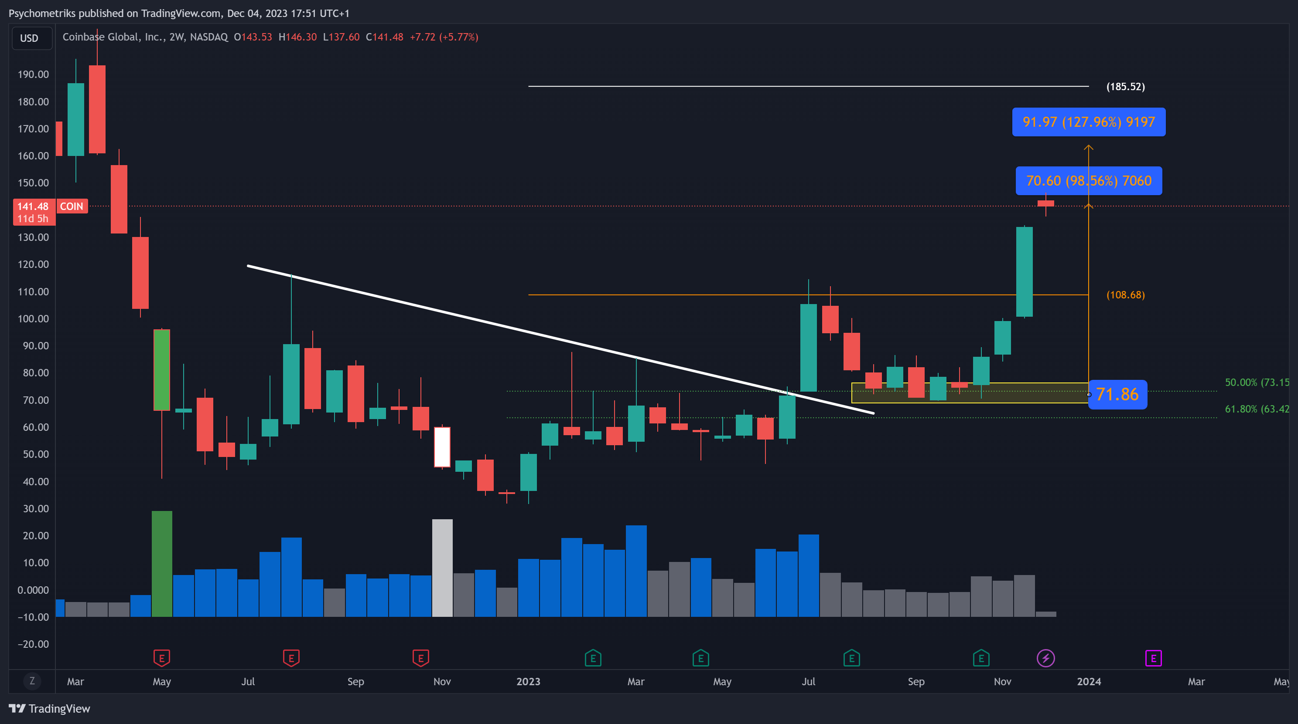Image resolution: width=1298 pixels, height=724 pixels.
Task: Click the 190.00 price axis label
Action: [x=33, y=74]
